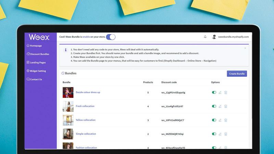Edit Fresh collocation bundle
The width and height of the screenshot is (274, 154).
[x=220, y=106]
